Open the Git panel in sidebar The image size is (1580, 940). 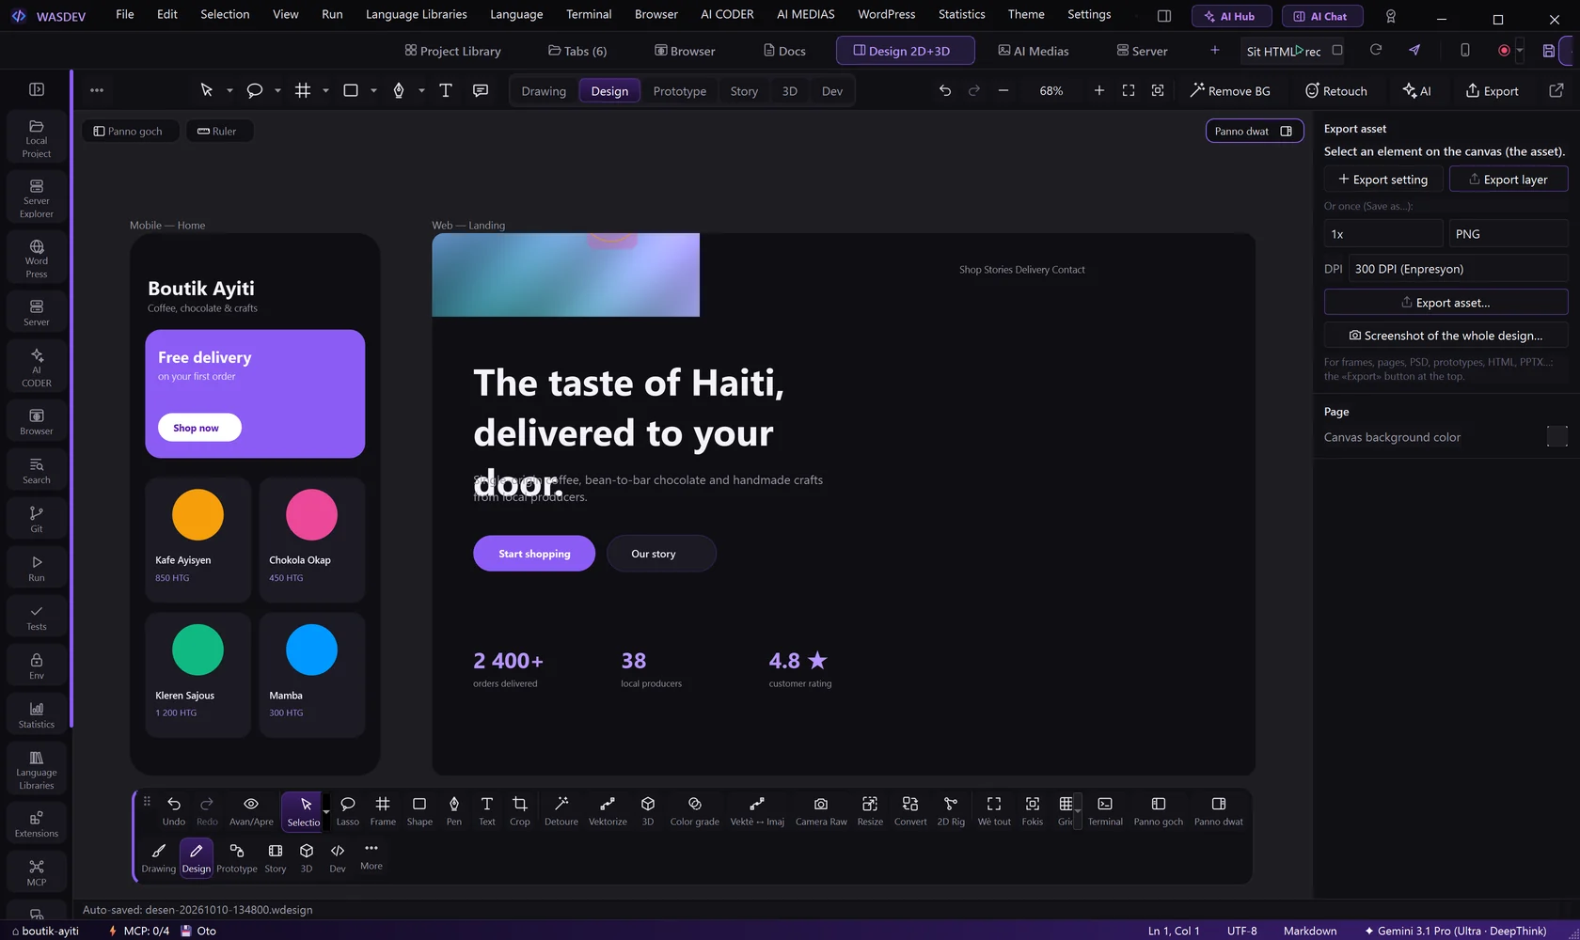(37, 519)
